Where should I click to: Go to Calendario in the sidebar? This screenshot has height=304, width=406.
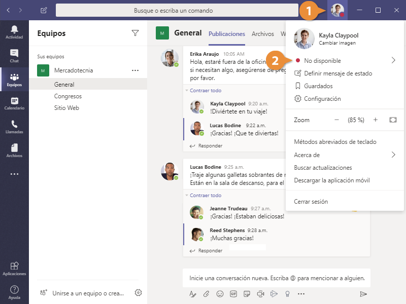[14, 103]
